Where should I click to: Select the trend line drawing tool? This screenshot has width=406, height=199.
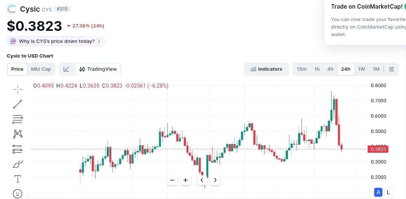point(18,104)
